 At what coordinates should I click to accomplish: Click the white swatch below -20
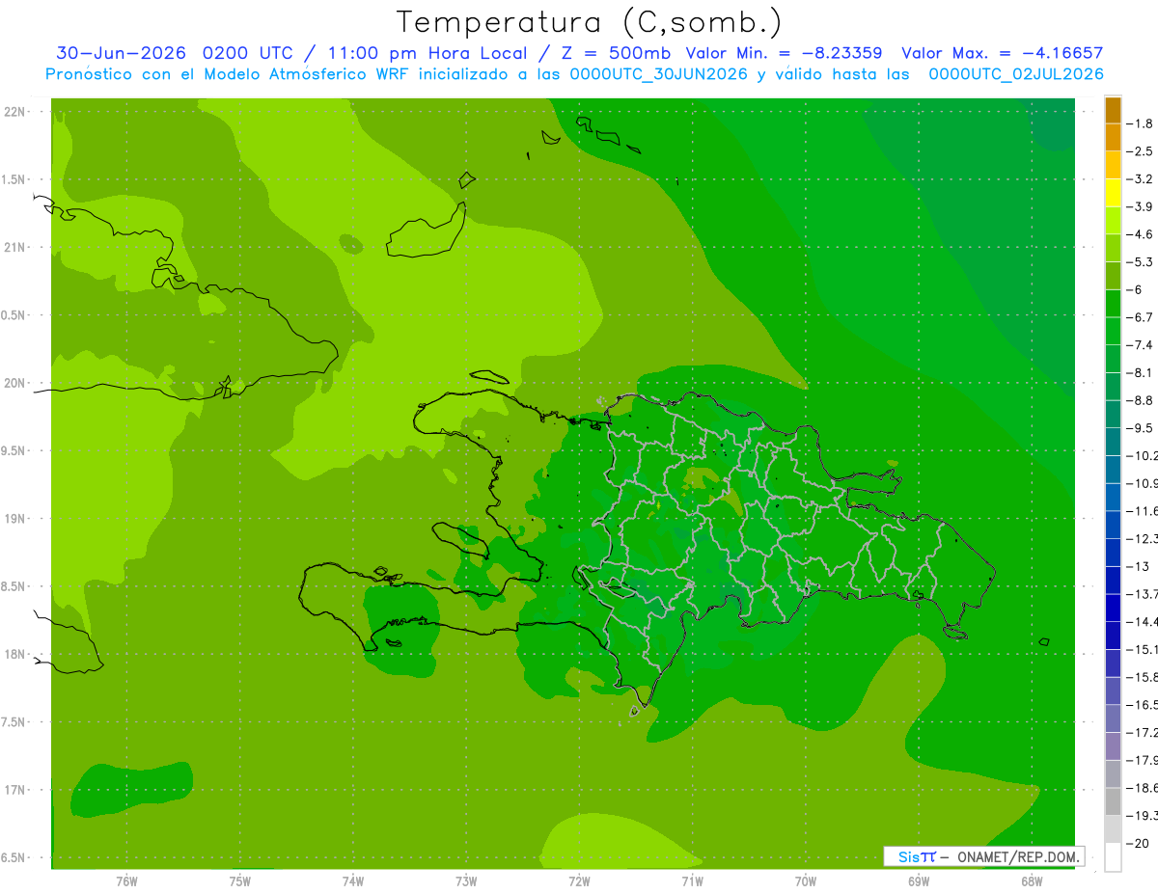tap(1113, 857)
